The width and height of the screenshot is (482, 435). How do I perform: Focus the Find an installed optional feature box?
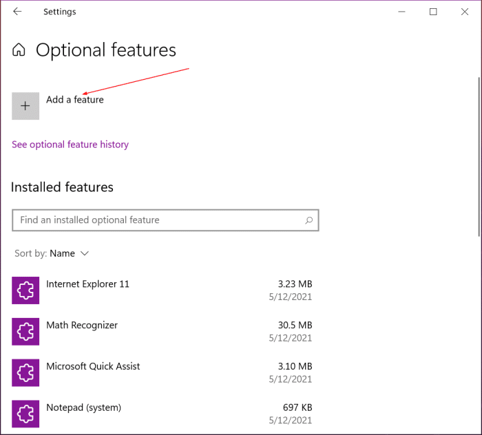165,220
